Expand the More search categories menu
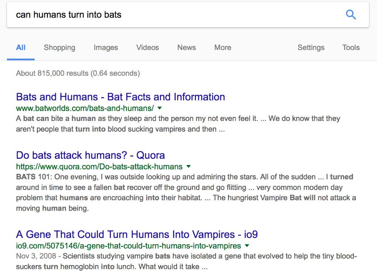This screenshot has width=377, height=272. coord(223,47)
